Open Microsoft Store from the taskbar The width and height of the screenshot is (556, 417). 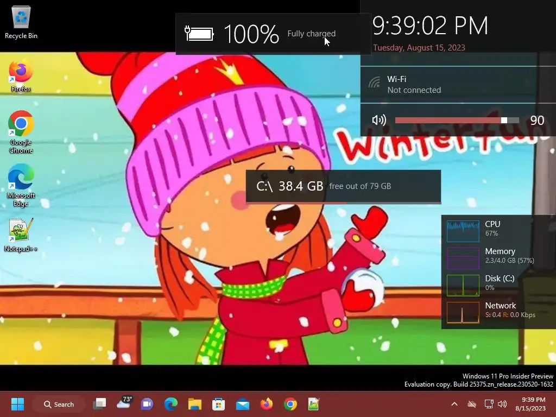[218, 404]
